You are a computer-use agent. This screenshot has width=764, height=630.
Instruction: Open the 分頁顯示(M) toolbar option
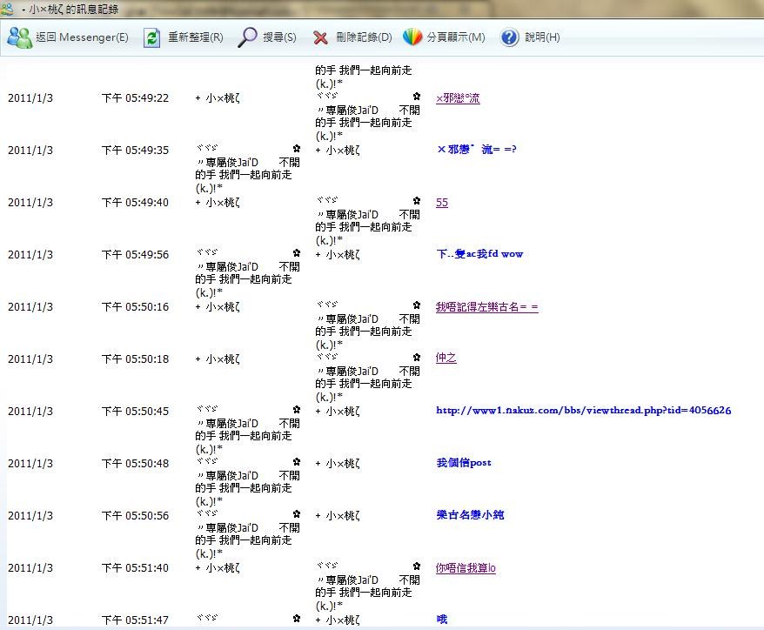[456, 37]
